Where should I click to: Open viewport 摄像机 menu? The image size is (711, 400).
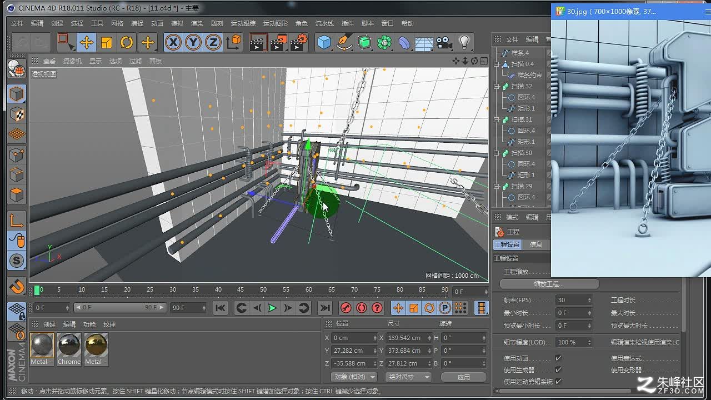coord(72,61)
